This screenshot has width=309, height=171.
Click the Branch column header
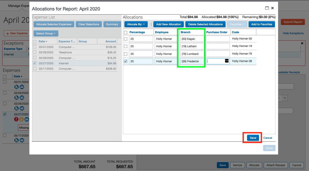pos(186,32)
